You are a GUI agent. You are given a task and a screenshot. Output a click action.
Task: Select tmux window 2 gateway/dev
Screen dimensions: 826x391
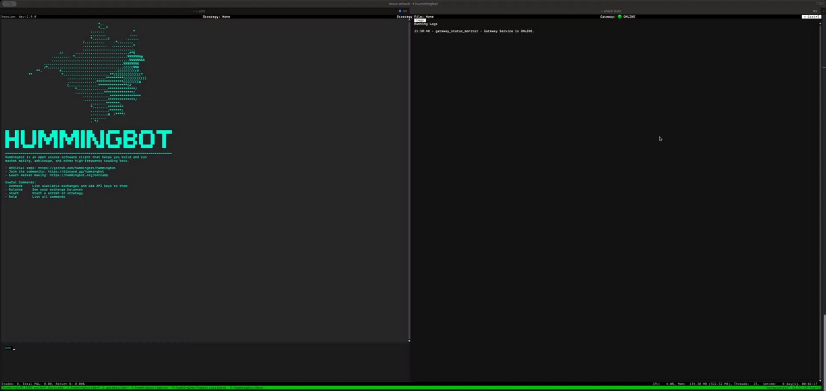(115, 388)
